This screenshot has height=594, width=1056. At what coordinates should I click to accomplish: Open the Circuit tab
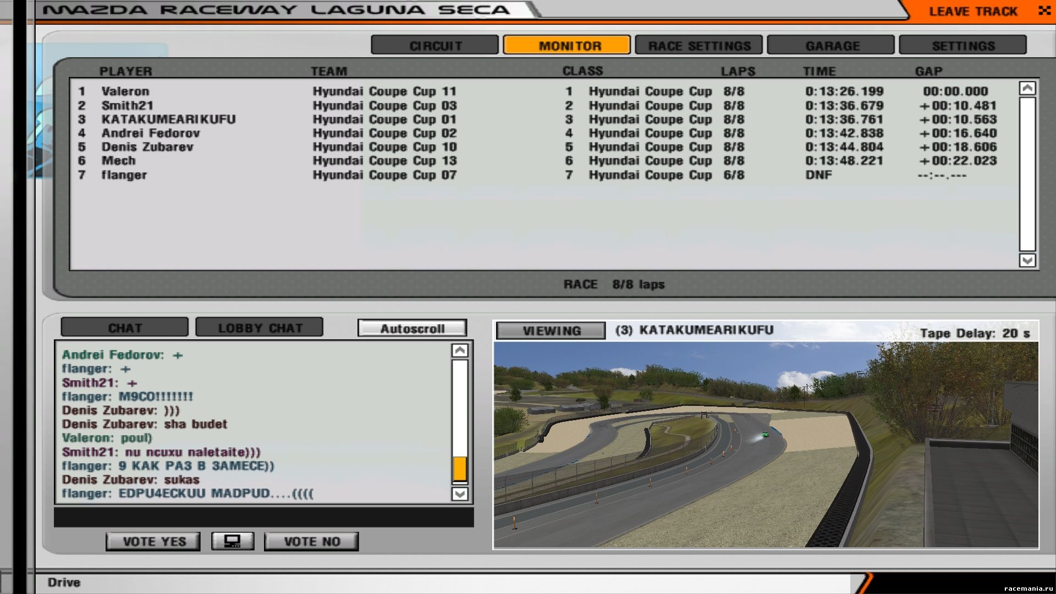[435, 45]
